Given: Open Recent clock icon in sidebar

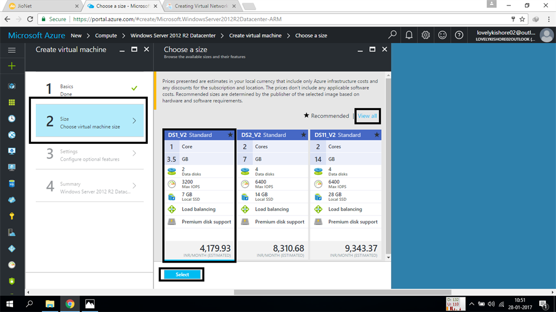Looking at the screenshot, I should pyautogui.click(x=12, y=118).
